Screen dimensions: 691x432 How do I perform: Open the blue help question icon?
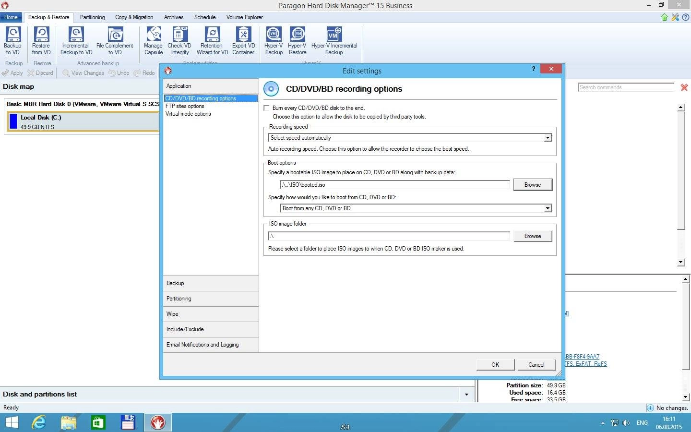tap(686, 17)
